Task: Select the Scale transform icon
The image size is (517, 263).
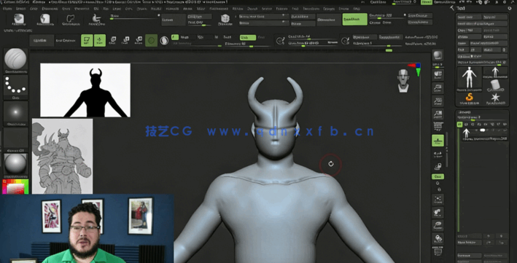Action: (125, 41)
